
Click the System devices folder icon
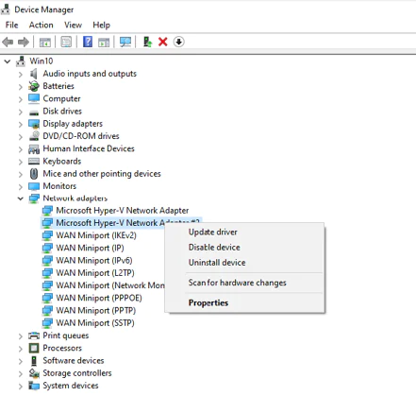coord(34,386)
